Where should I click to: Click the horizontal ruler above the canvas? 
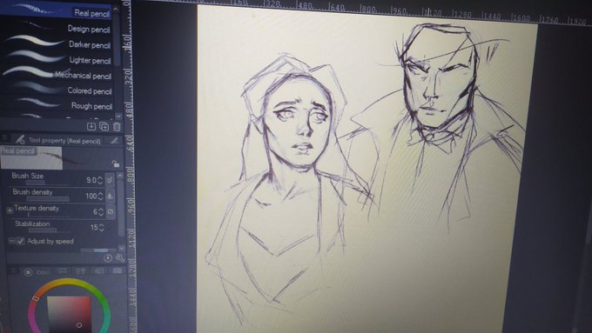(x=361, y=11)
